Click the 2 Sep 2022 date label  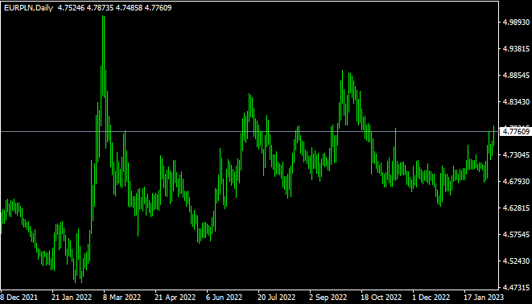(x=328, y=298)
